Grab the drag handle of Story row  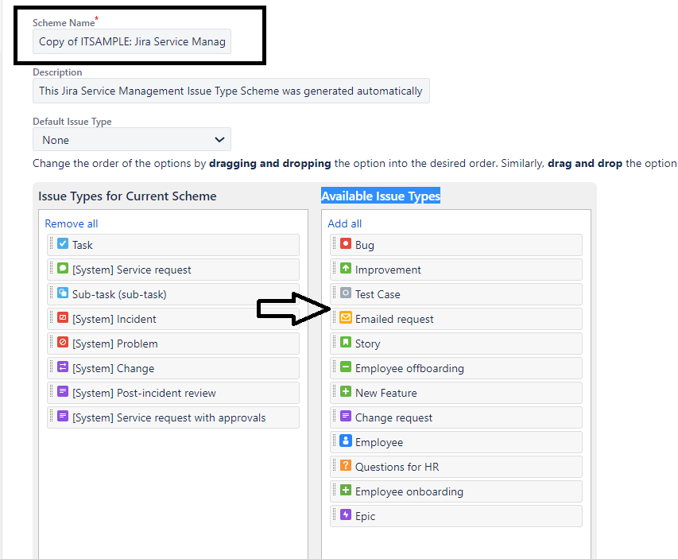[335, 342]
